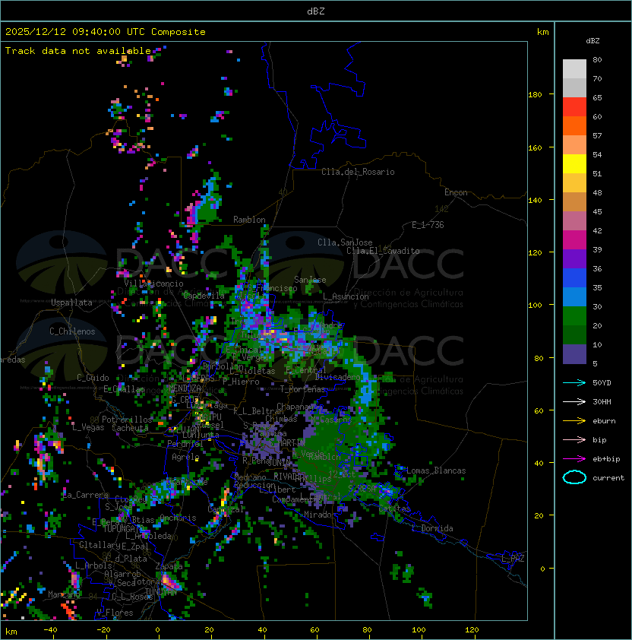Click the medium green 20-30 dBZ swatch

pyautogui.click(x=574, y=315)
